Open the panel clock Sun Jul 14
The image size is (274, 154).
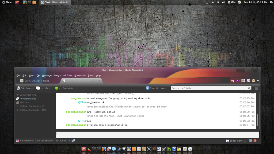(x=255, y=2)
